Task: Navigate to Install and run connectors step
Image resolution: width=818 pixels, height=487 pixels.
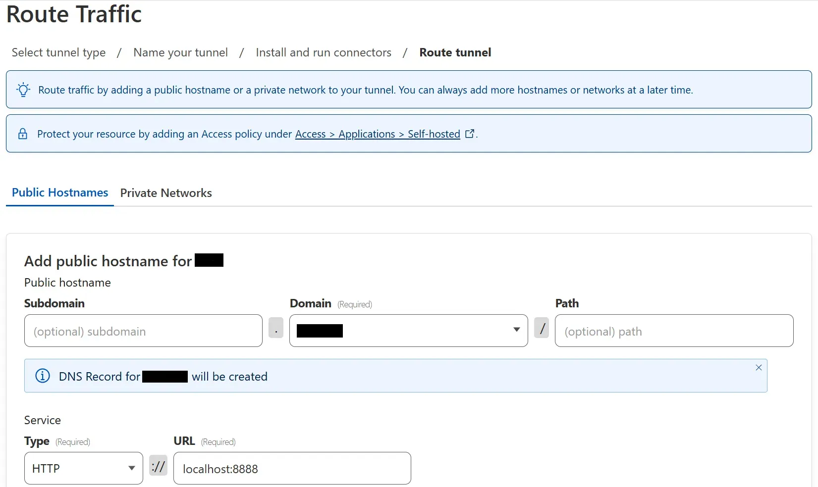Action: click(323, 52)
